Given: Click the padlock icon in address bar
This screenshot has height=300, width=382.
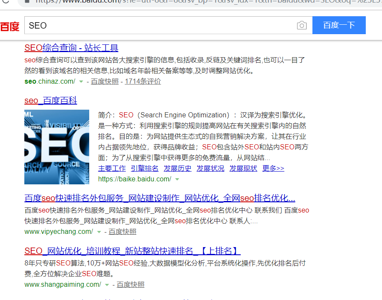Looking at the screenshot, I should [x=26, y=1].
